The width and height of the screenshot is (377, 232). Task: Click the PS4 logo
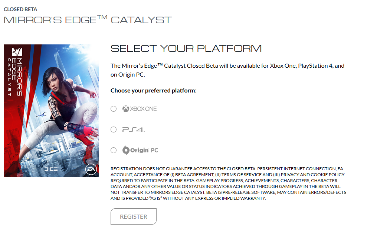(134, 130)
